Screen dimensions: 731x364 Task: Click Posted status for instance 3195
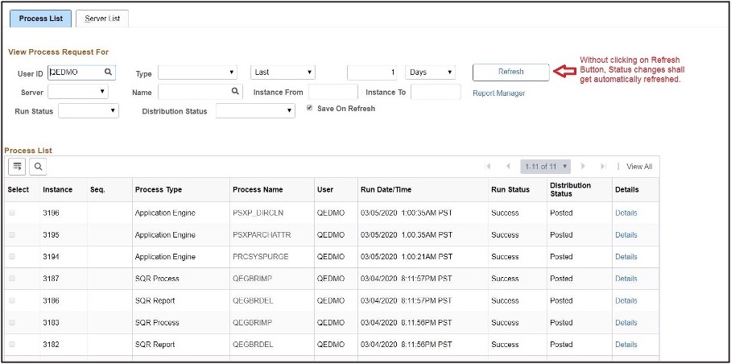point(561,234)
